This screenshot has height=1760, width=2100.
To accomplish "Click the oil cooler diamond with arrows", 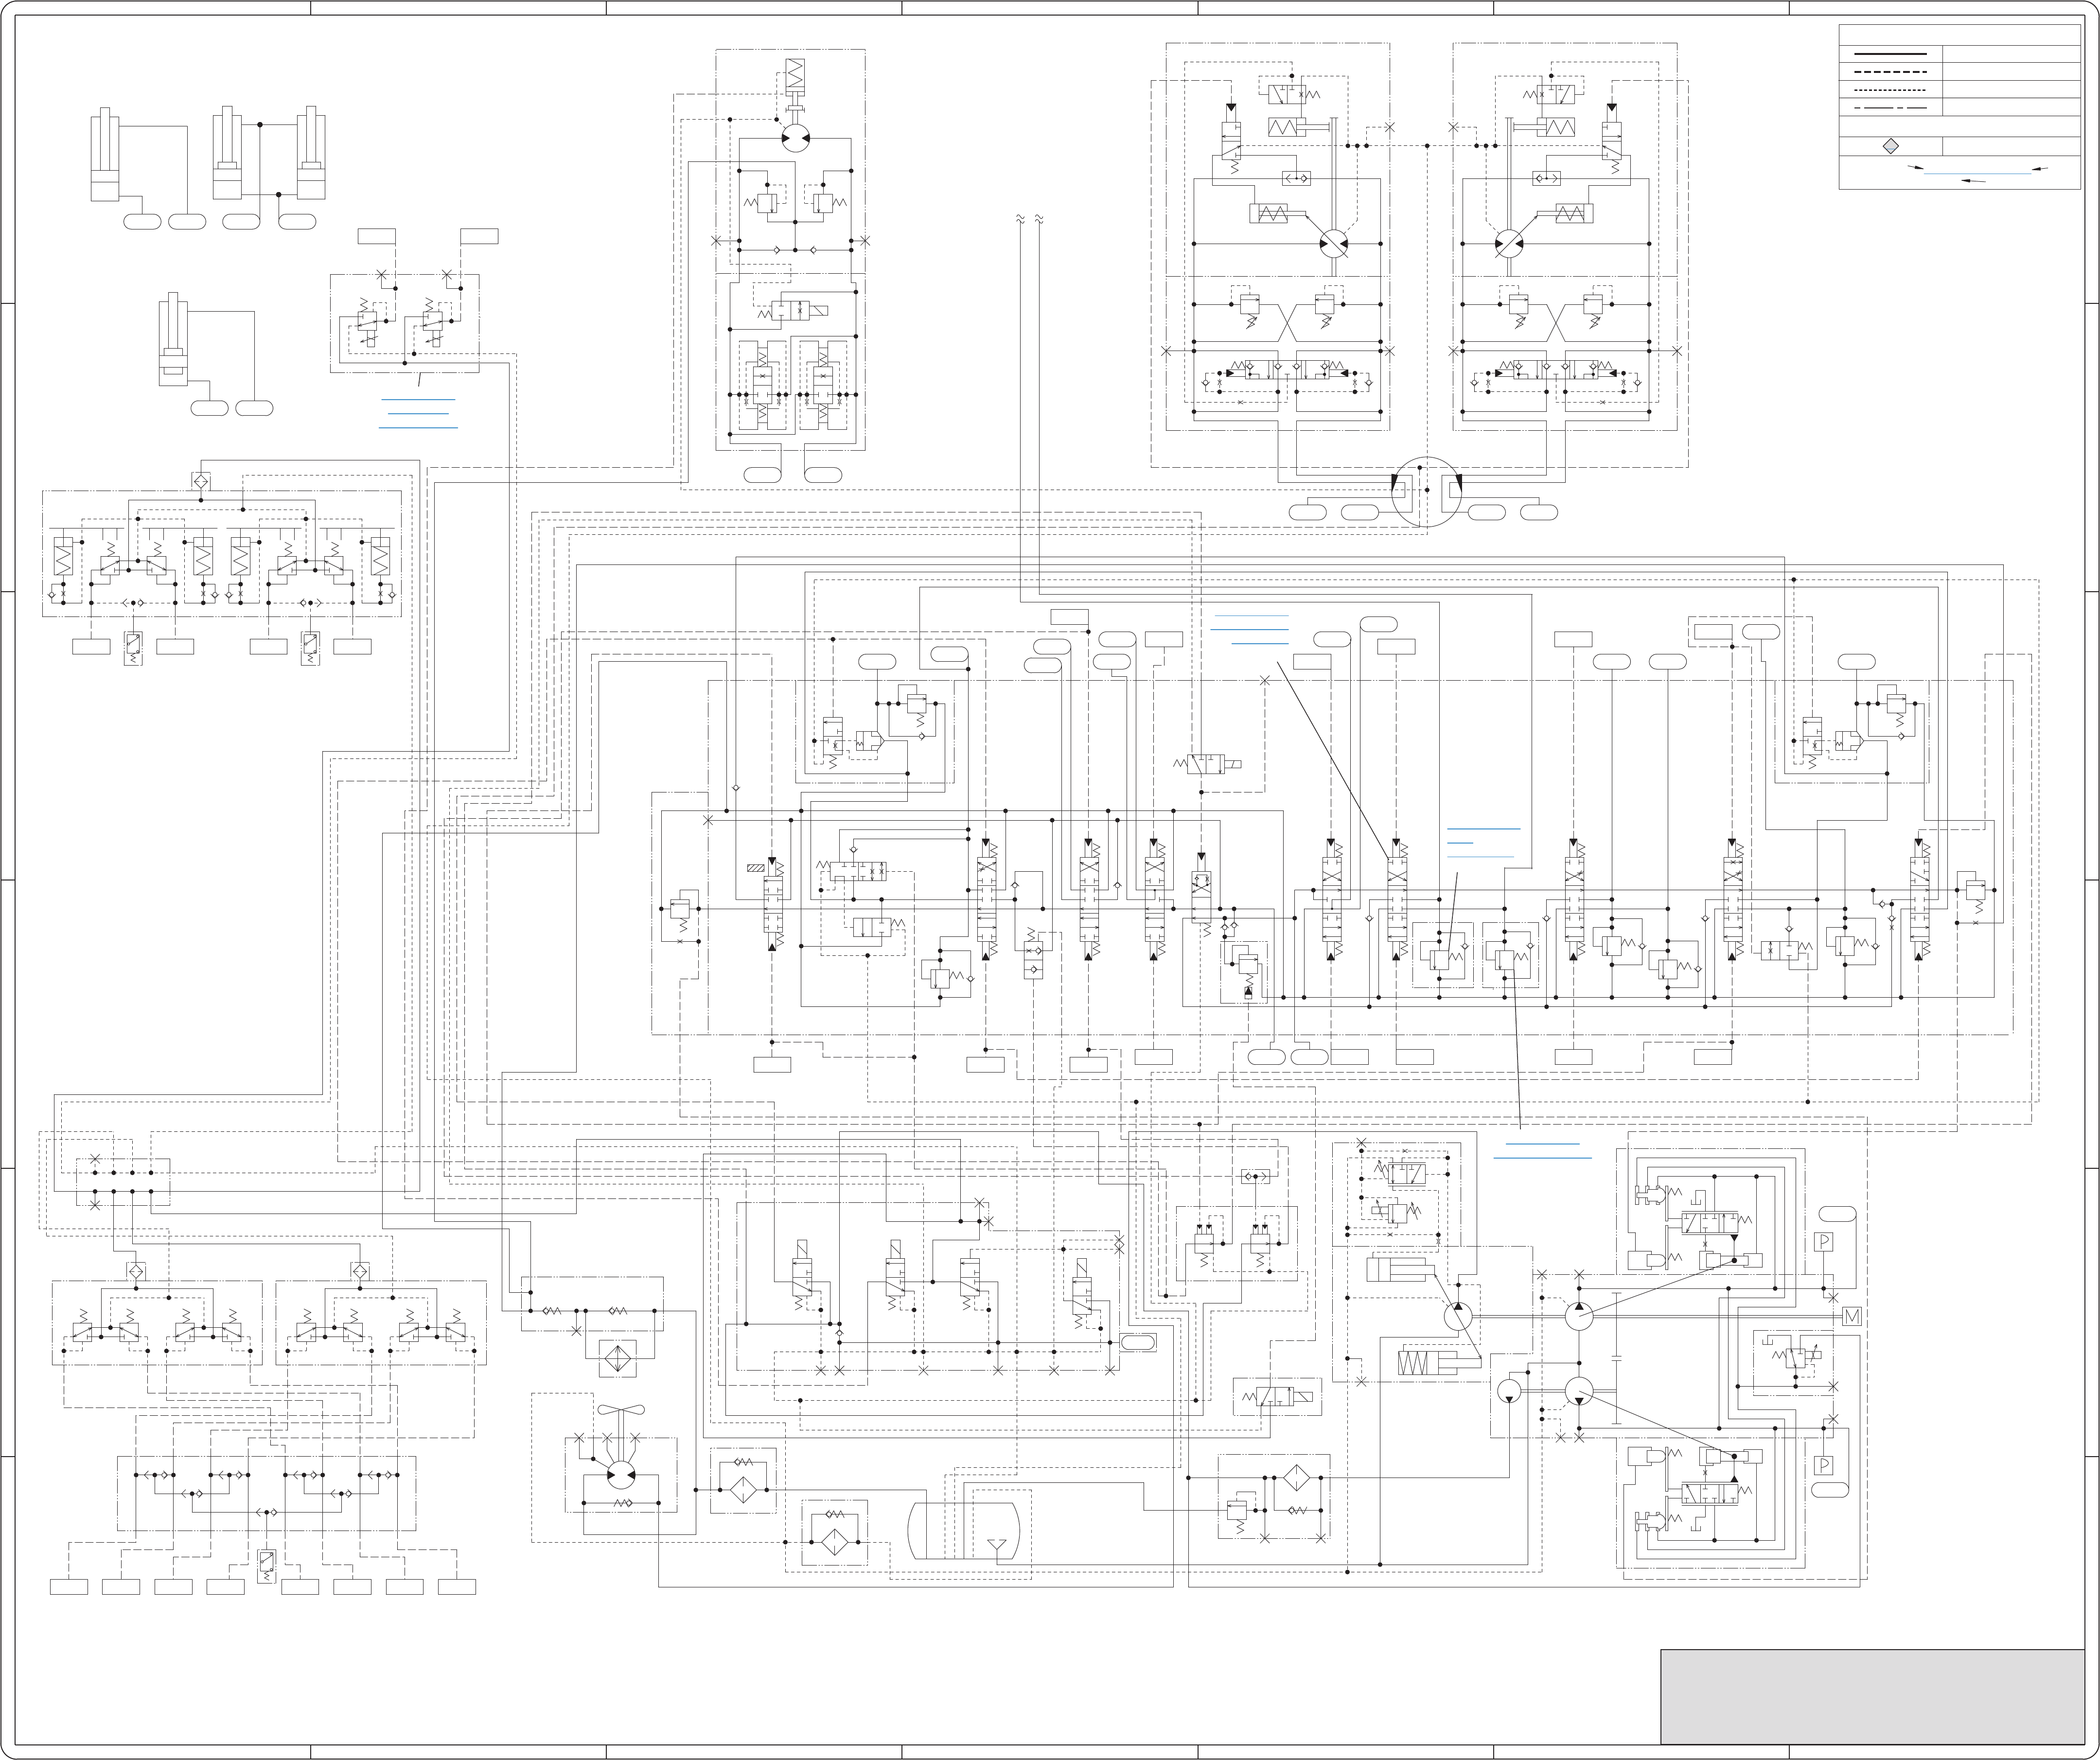I will [x=617, y=1358].
